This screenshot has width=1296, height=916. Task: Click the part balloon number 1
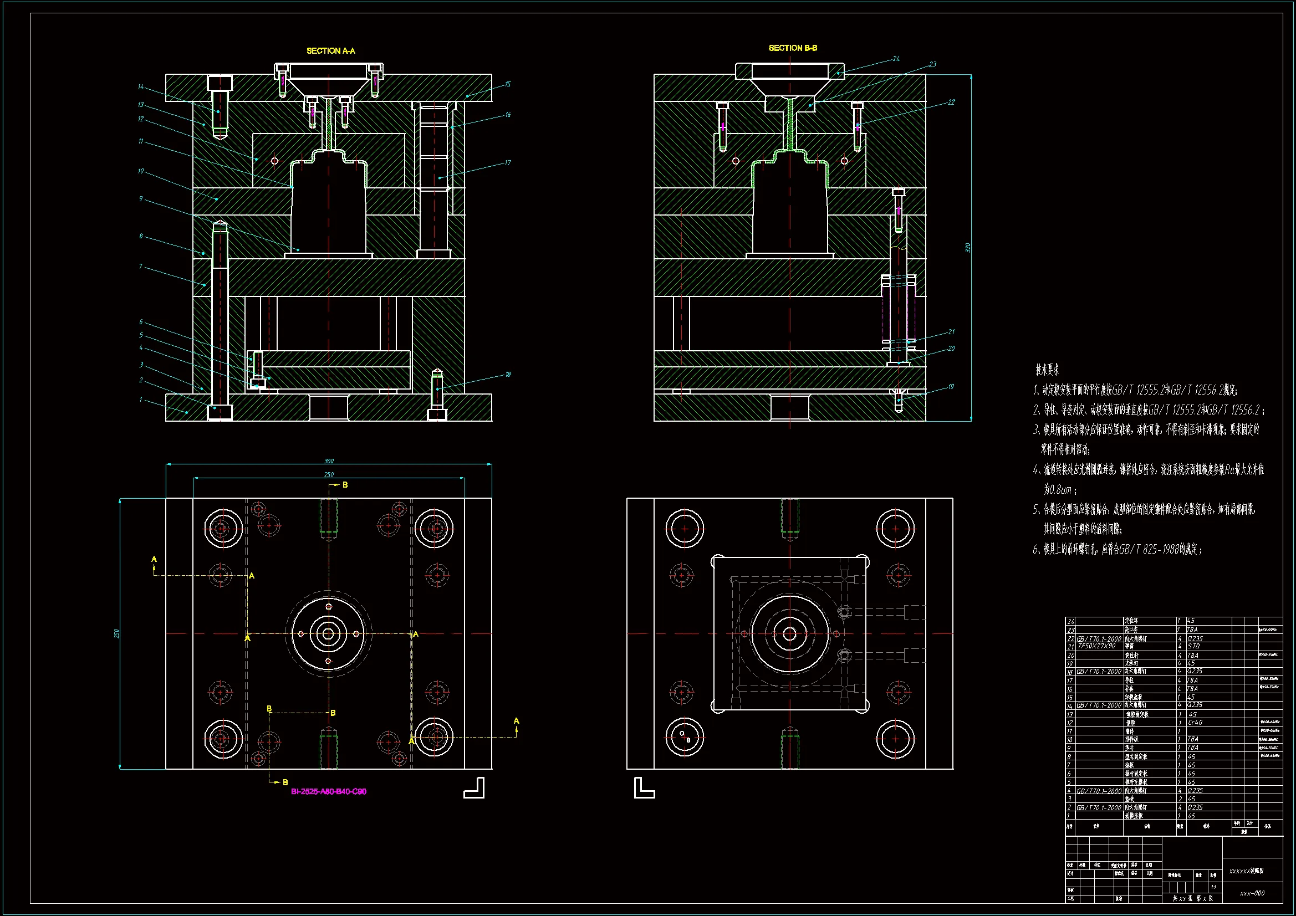pos(141,400)
